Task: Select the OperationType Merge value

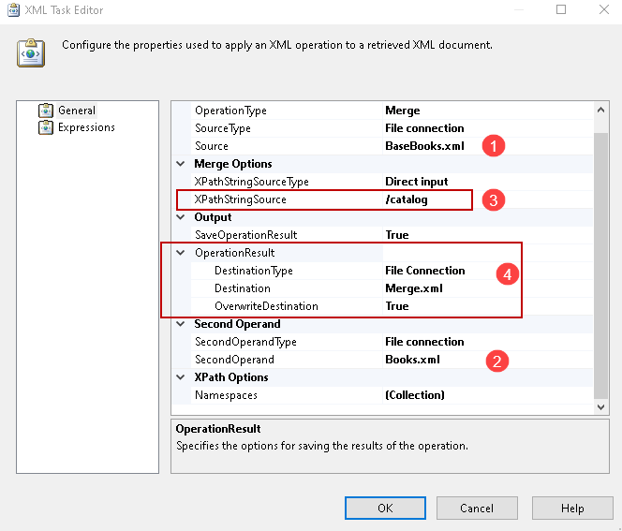Action: pyautogui.click(x=403, y=111)
